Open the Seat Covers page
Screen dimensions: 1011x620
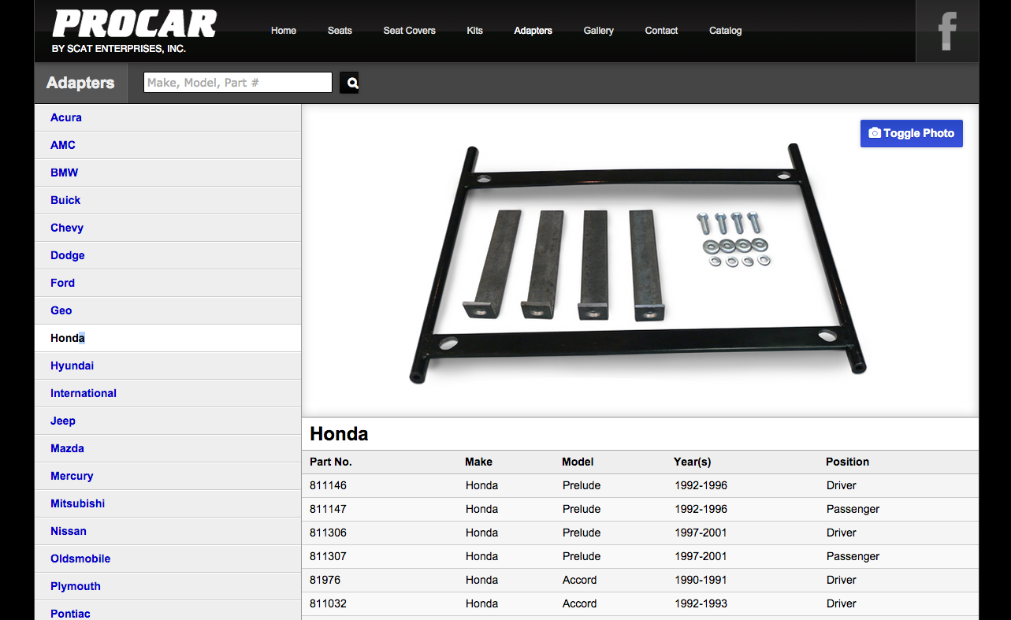[410, 31]
